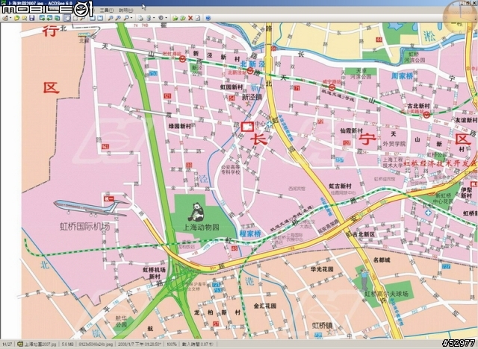Select the highlighted hand Scroll tool

(67, 18)
